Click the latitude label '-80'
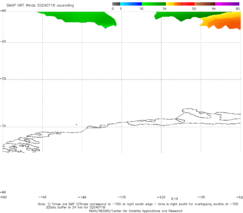This screenshot has width=243, height=213. point(3,192)
